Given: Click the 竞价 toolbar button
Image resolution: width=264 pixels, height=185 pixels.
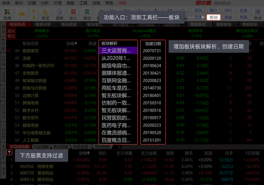Looking at the screenshot, I should pyautogui.click(x=213, y=11).
